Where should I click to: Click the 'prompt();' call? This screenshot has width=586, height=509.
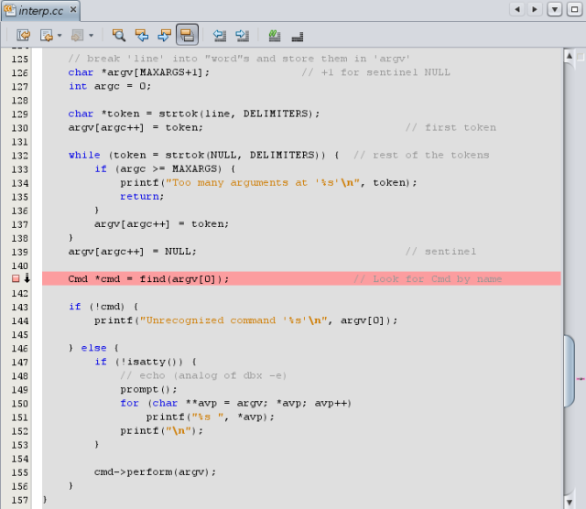pyautogui.click(x=148, y=389)
